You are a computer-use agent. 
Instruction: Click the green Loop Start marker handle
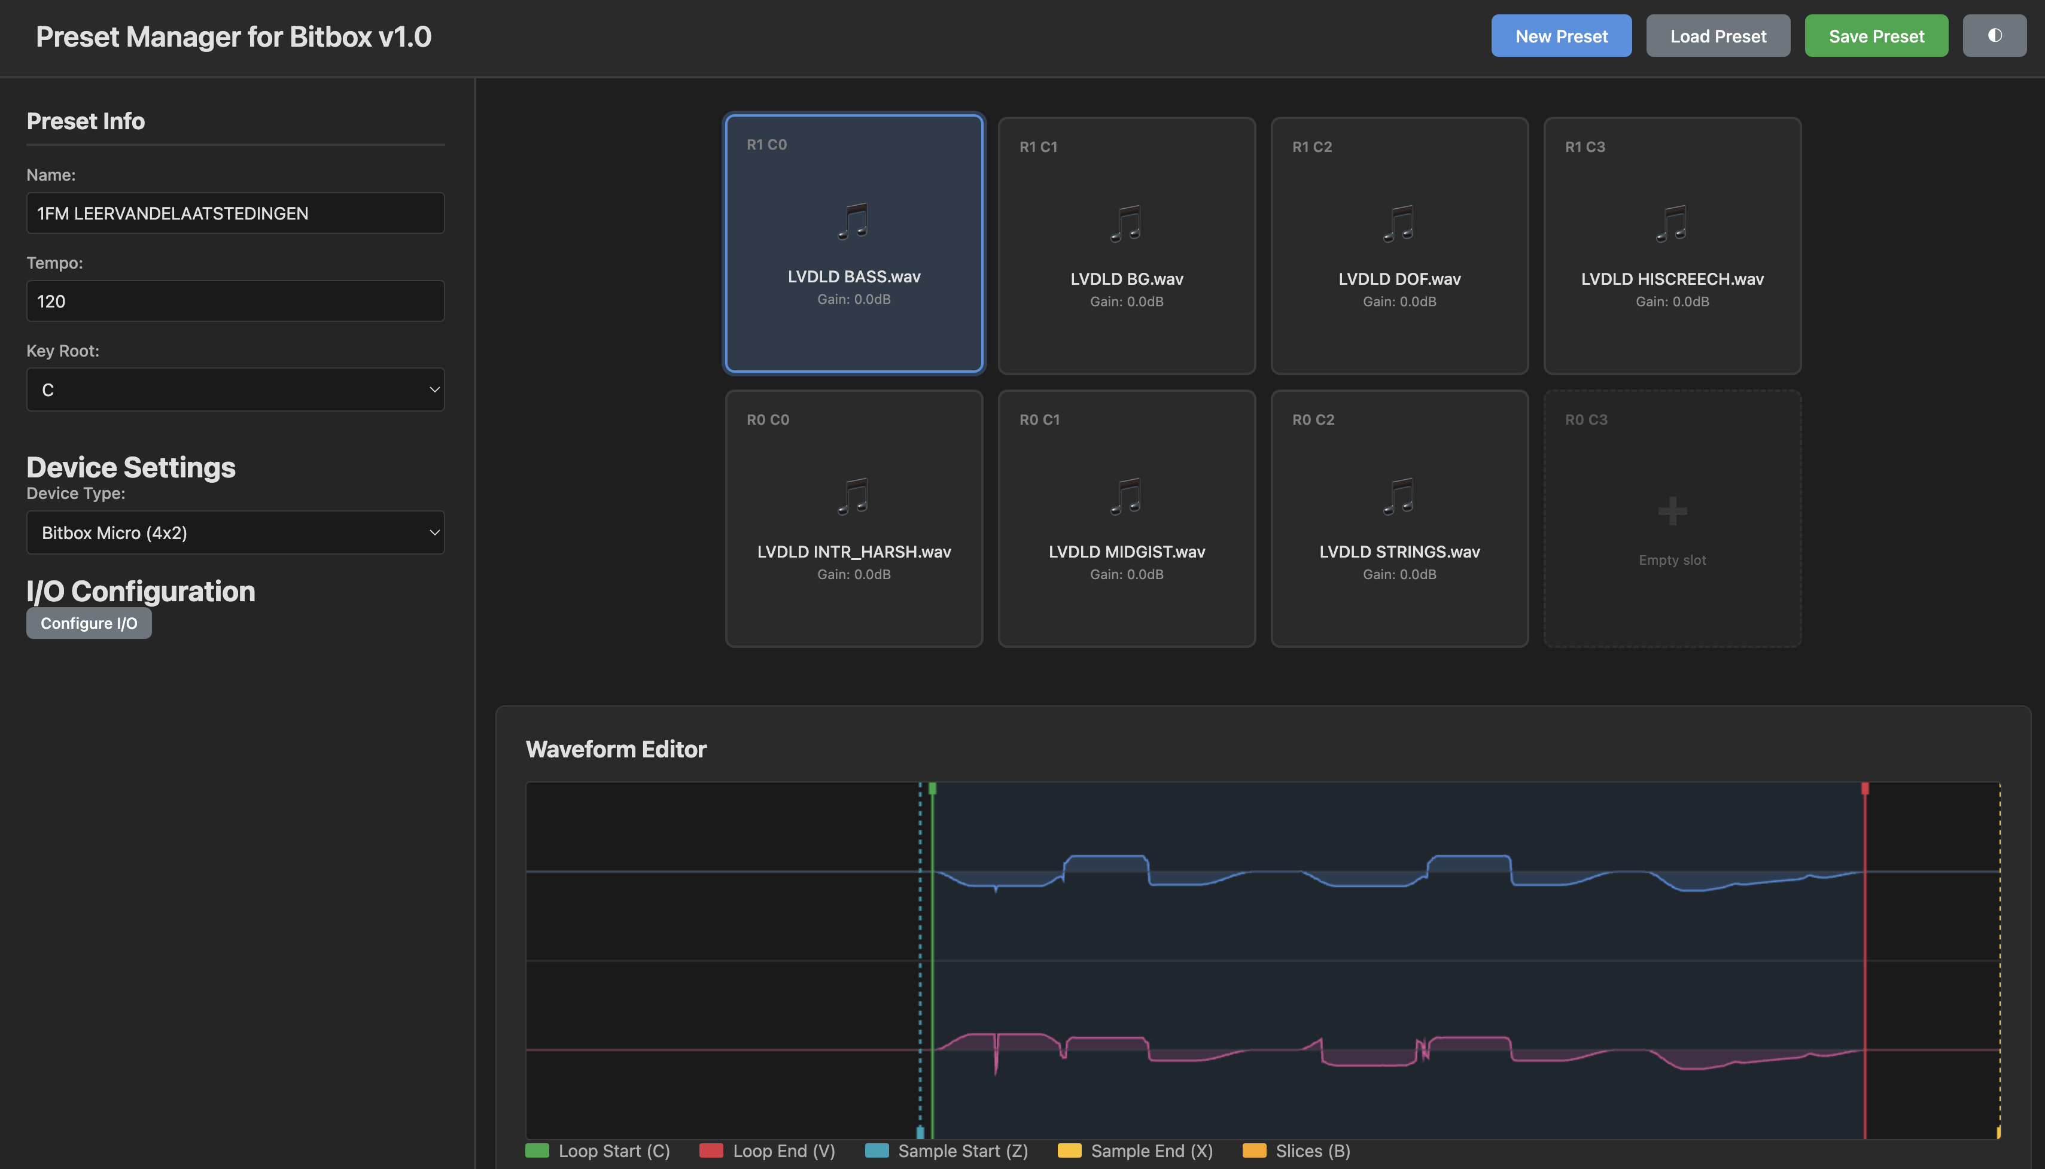pos(932,789)
